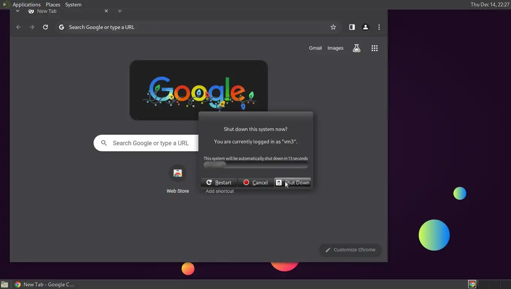Focus the Google search box
The height and width of the screenshot is (289, 511).
point(147,143)
